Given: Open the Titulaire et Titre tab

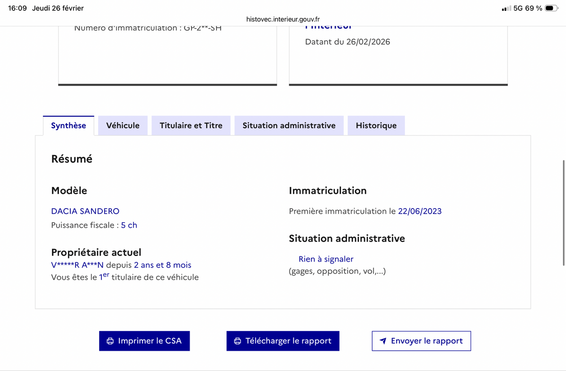Looking at the screenshot, I should click(x=191, y=126).
